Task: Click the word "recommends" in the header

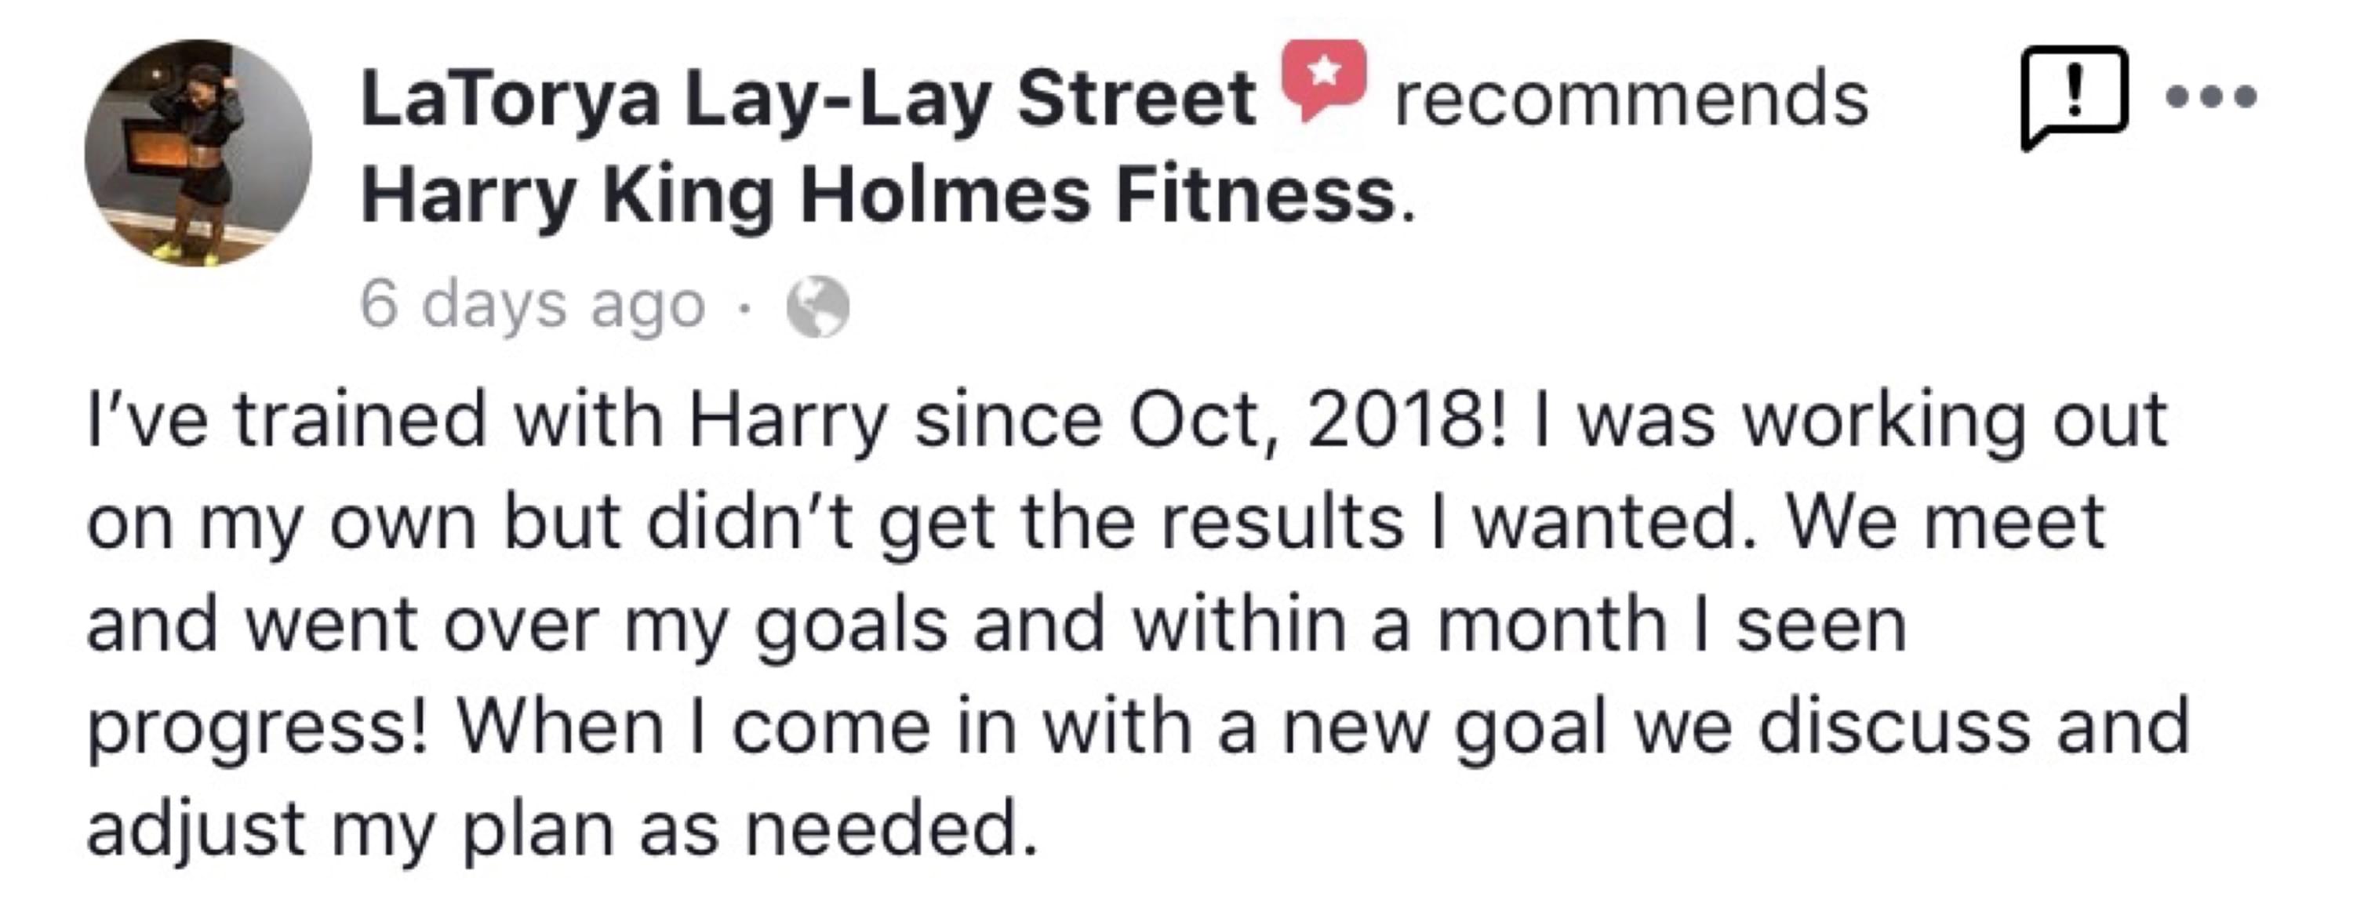Action: (x=1631, y=99)
